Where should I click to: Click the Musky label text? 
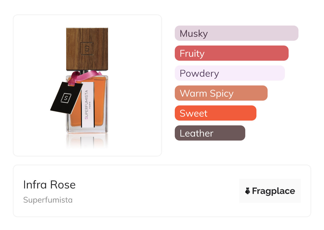click(194, 34)
